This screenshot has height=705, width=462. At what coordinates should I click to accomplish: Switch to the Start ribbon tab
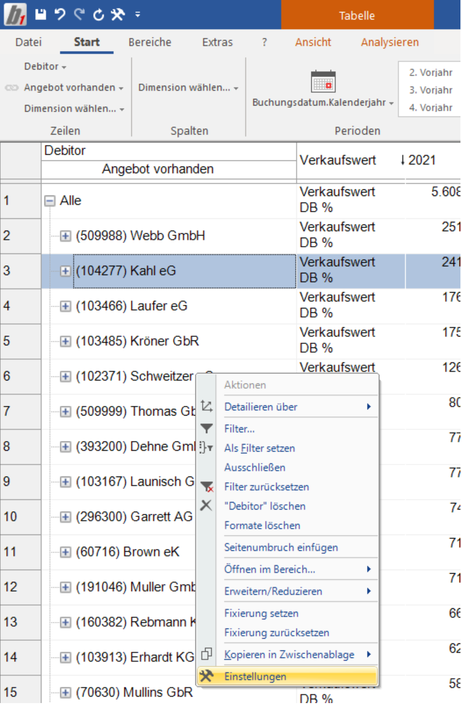pos(87,42)
